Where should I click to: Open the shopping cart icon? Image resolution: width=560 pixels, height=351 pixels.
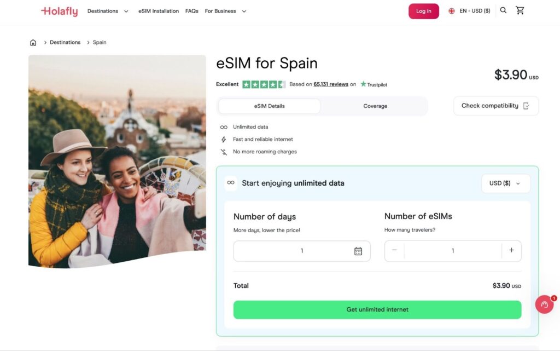pos(520,10)
